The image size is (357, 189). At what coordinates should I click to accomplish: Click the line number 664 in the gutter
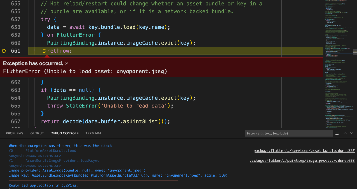(x=15, y=98)
